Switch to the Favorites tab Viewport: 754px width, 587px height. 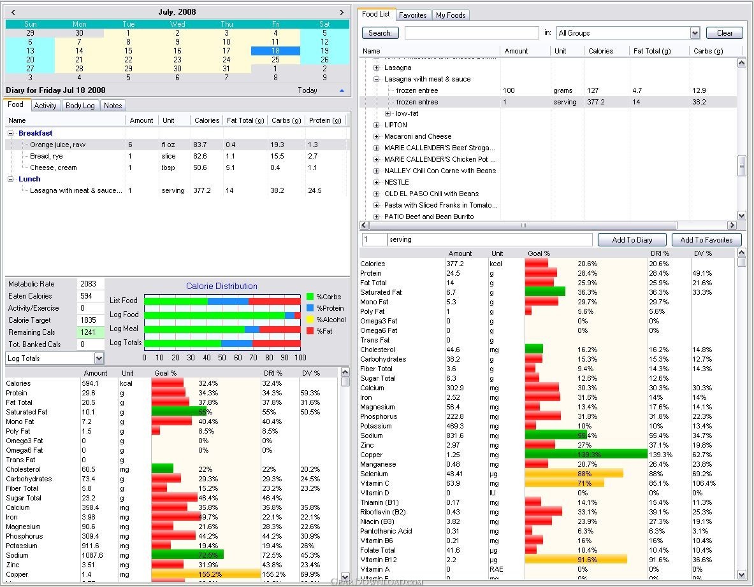click(x=412, y=15)
